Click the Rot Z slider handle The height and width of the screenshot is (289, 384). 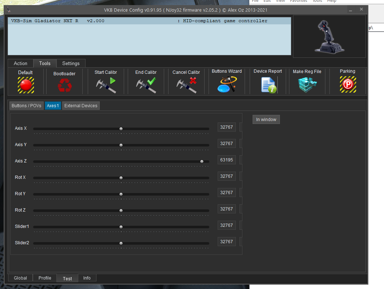coord(121,210)
